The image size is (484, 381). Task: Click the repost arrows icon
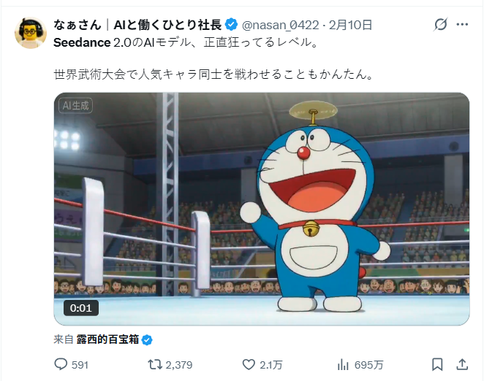155,365
